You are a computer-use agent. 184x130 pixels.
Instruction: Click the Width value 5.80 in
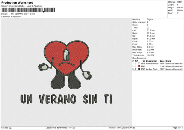(179, 10)
